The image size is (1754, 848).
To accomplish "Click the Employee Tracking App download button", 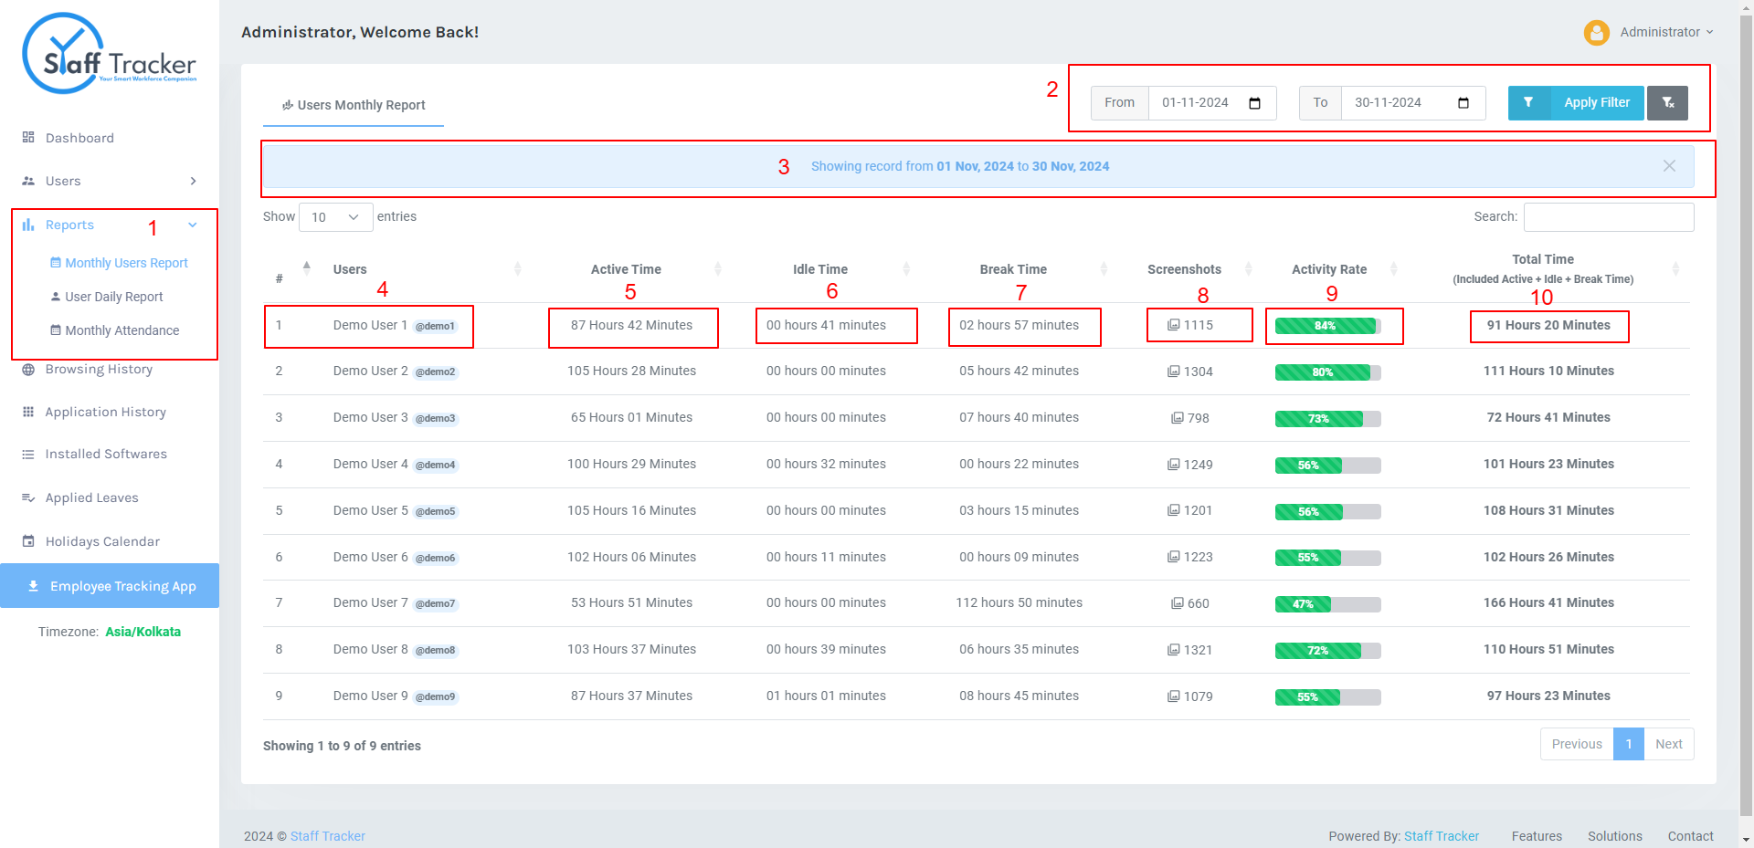I will click(110, 586).
